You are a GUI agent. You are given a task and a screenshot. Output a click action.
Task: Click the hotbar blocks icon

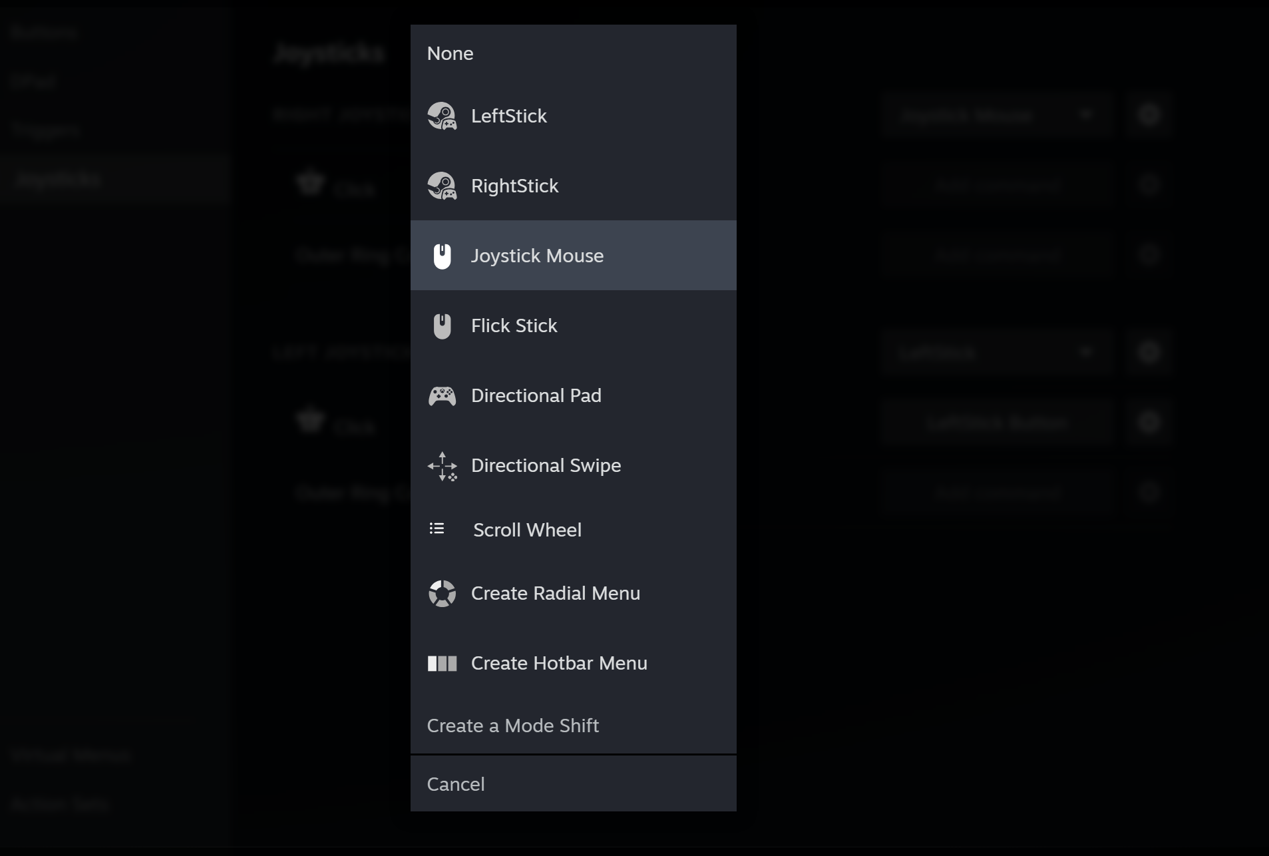(442, 663)
